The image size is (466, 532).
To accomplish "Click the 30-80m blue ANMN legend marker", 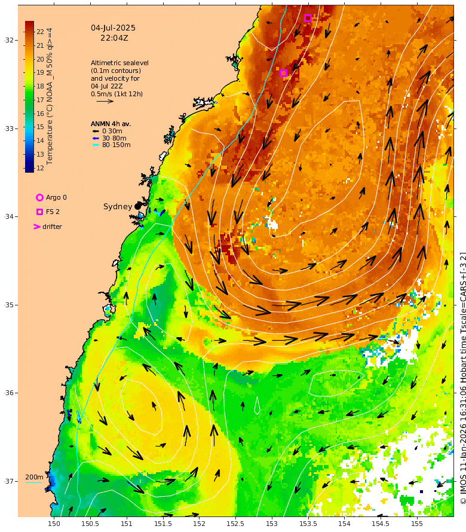I will [x=96, y=138].
